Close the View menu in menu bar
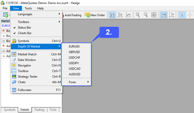The image size is (194, 113). click(16, 8)
